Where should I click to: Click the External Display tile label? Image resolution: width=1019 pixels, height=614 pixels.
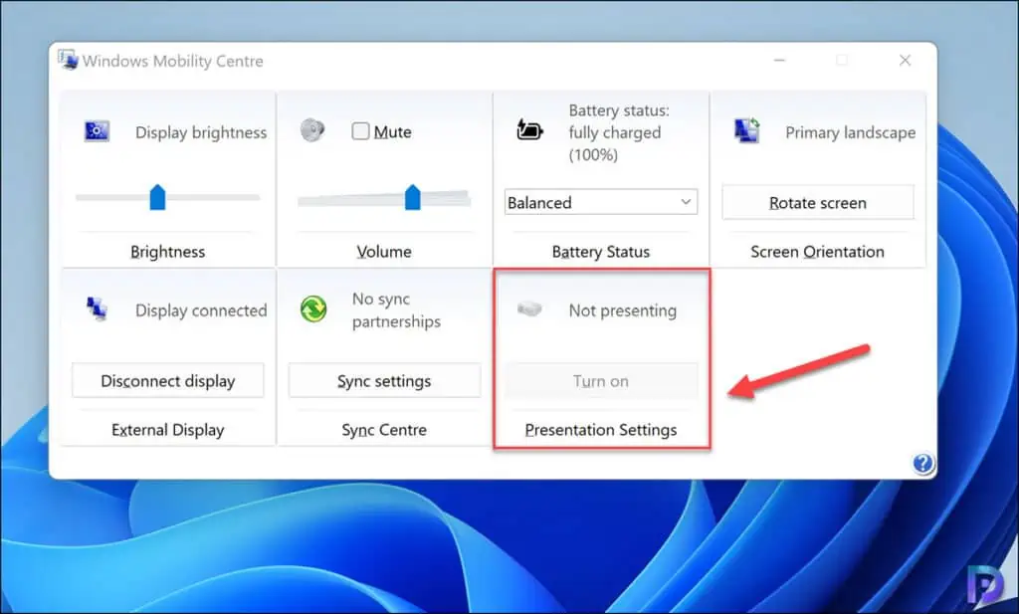tap(167, 430)
